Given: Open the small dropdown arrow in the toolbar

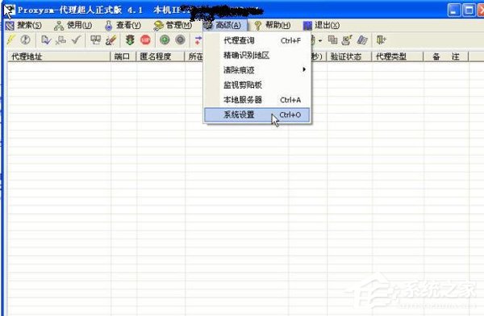Looking at the screenshot, I should point(320,40).
